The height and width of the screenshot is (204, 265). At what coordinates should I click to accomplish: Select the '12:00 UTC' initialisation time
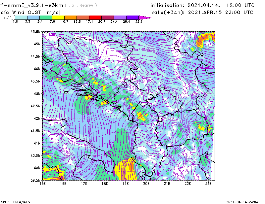click(x=240, y=5)
